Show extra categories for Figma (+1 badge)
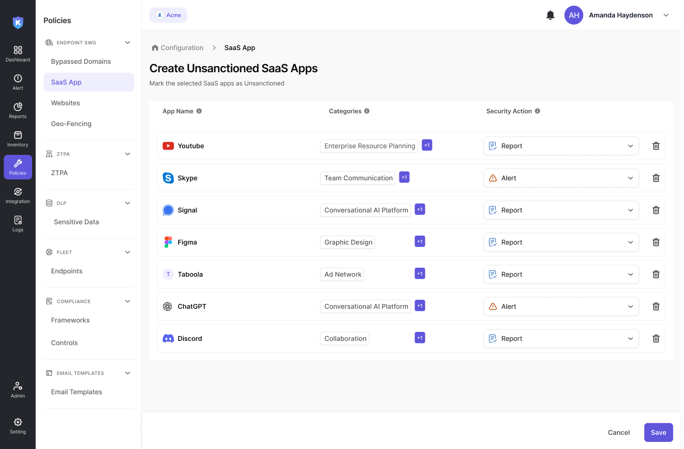684x449 pixels. pos(419,241)
